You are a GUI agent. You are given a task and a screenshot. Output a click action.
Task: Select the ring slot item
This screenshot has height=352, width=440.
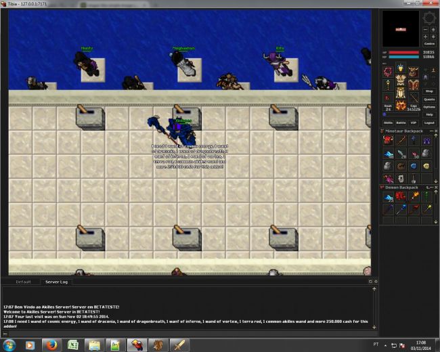(x=388, y=97)
